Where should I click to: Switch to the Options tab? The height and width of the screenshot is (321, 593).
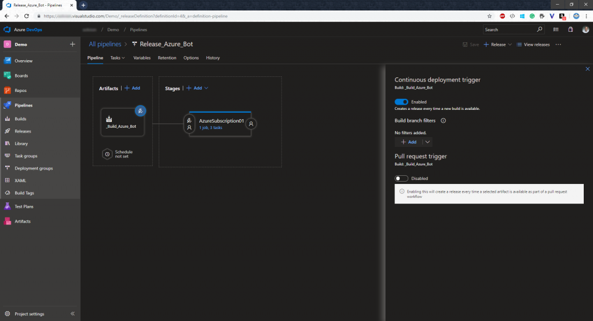click(x=191, y=58)
